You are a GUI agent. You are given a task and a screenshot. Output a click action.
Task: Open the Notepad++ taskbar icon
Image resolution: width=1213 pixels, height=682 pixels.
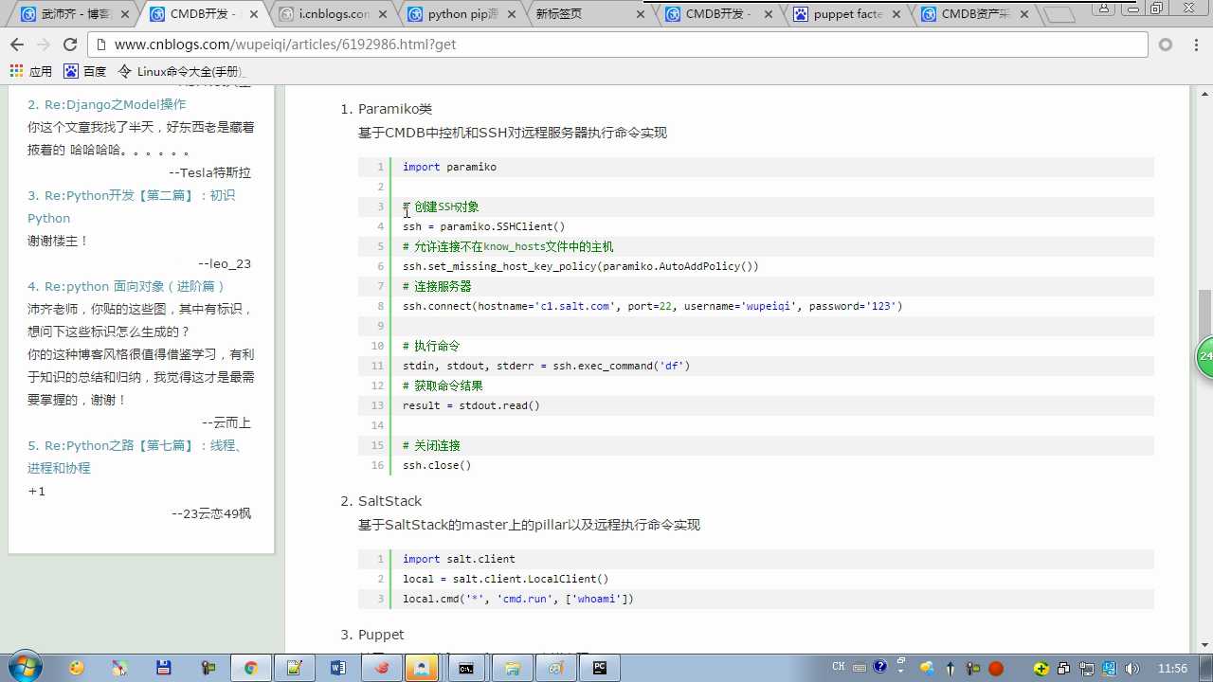tap(295, 668)
